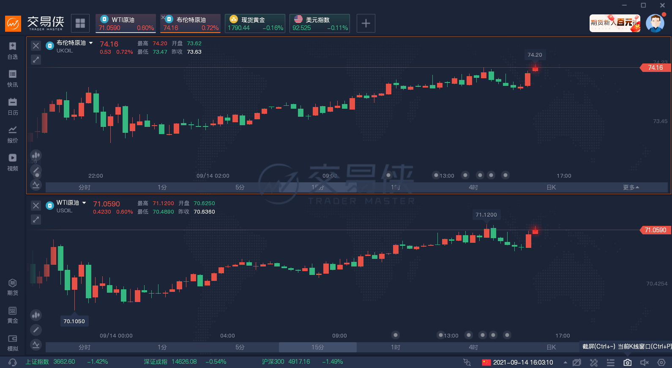672x368 pixels.
Task: Open the customer service headset icon
Action: (13, 363)
